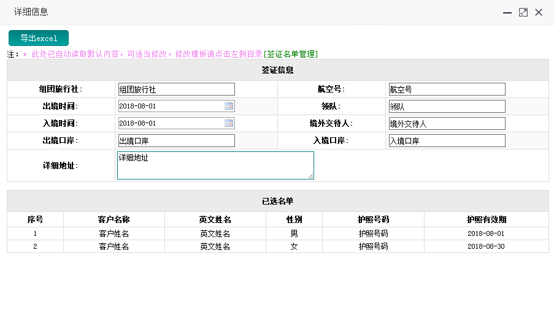
Task: Click into the 境外交待人 field
Action: (x=447, y=124)
